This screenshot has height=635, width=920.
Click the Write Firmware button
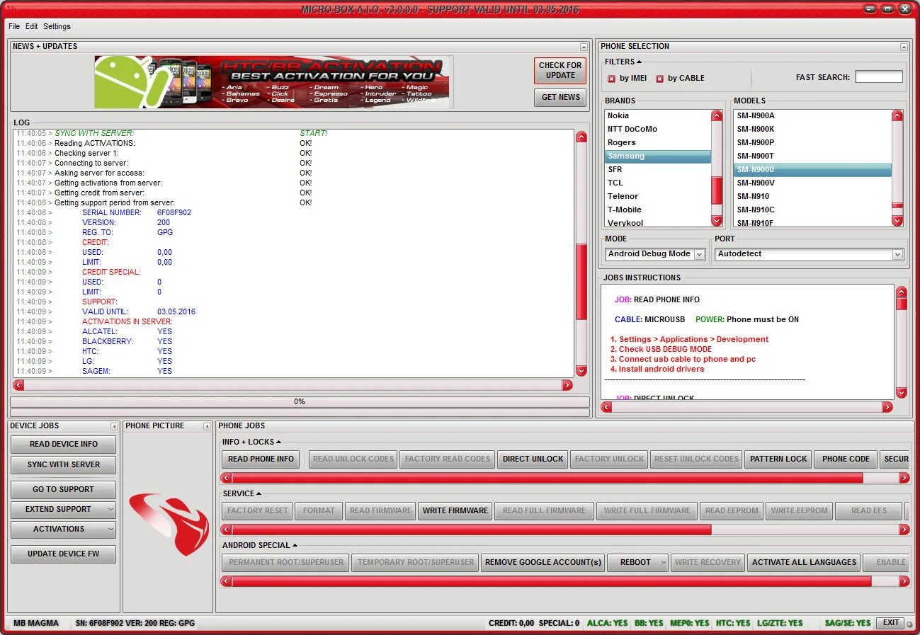tap(455, 510)
